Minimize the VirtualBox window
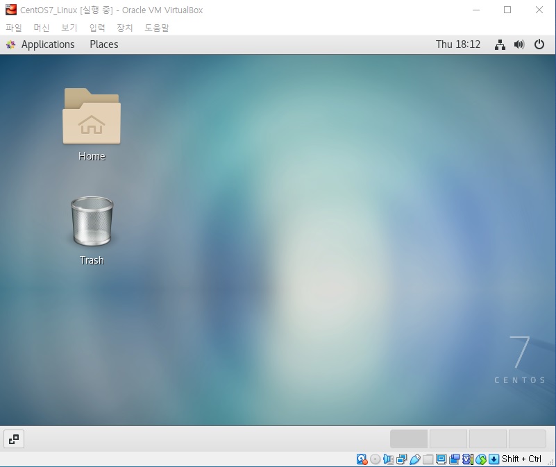 point(476,10)
